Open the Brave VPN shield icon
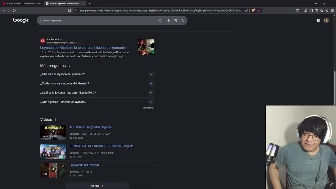336x189 pixels. click(x=327, y=10)
